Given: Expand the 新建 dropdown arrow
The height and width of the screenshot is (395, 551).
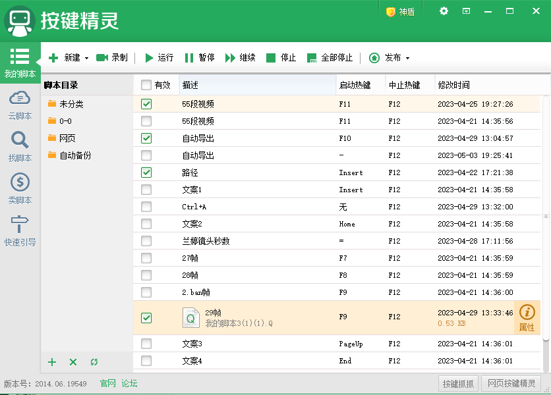Looking at the screenshot, I should pyautogui.click(x=86, y=58).
